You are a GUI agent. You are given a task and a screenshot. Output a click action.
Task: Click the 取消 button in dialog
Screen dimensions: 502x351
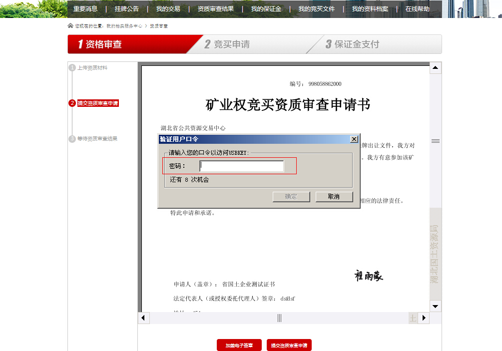pyautogui.click(x=334, y=197)
